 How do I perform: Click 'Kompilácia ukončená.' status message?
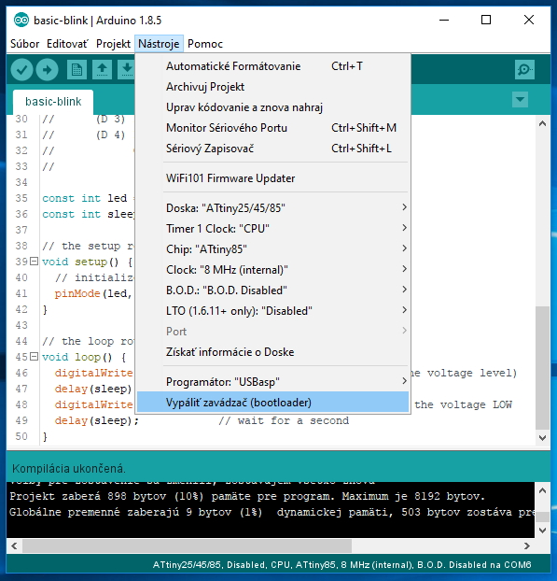(69, 469)
